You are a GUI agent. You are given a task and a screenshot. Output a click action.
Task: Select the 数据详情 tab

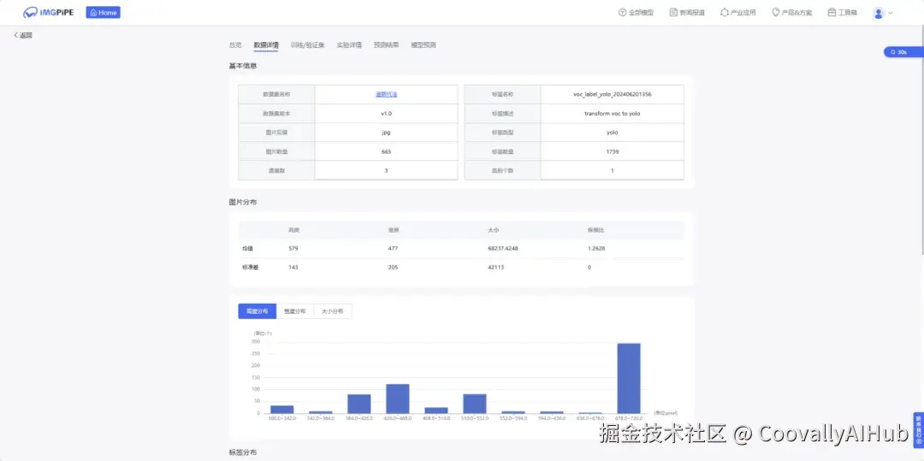(266, 44)
